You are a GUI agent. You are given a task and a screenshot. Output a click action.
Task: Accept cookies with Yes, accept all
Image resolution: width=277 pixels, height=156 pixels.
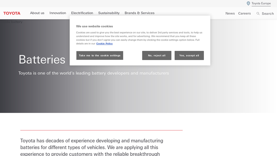point(189,55)
